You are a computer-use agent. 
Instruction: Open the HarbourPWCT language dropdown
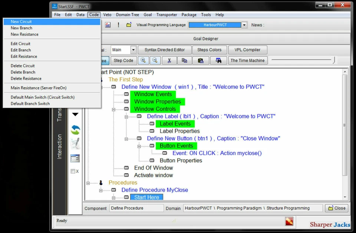tap(244, 25)
